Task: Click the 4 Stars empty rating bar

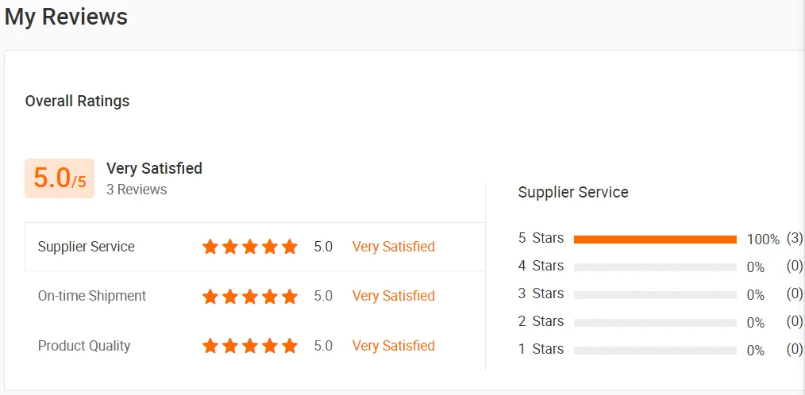Action: pos(655,267)
